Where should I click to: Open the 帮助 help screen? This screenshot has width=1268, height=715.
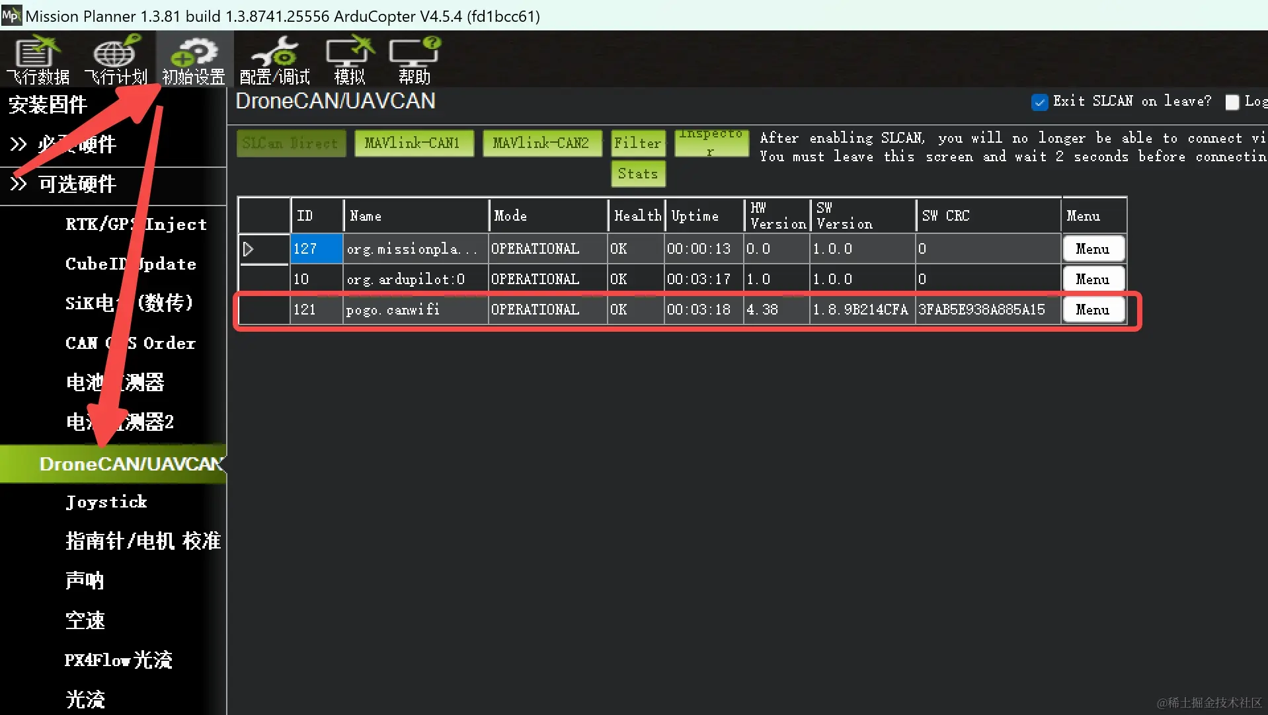pos(415,60)
